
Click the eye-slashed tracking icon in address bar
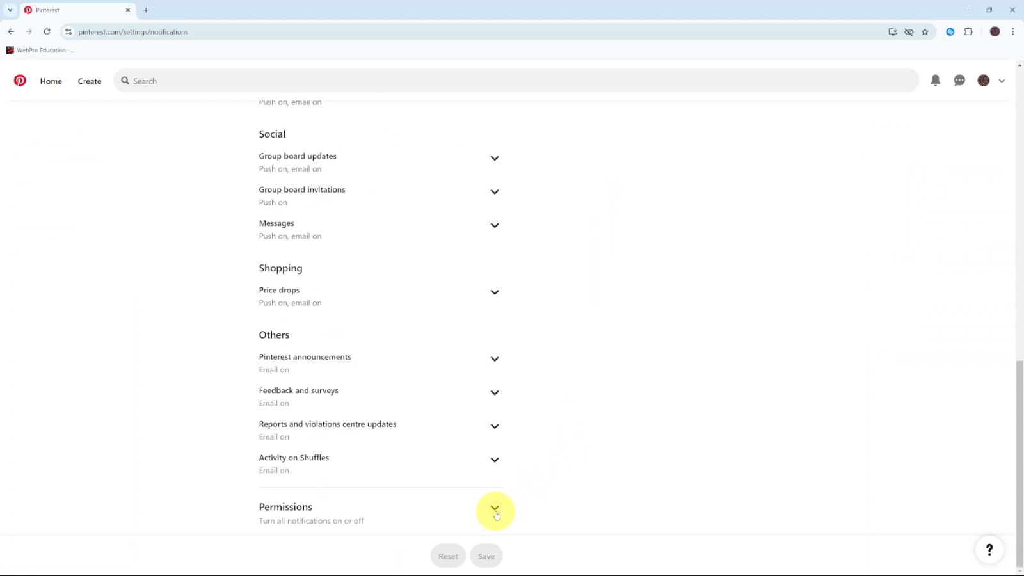point(909,31)
